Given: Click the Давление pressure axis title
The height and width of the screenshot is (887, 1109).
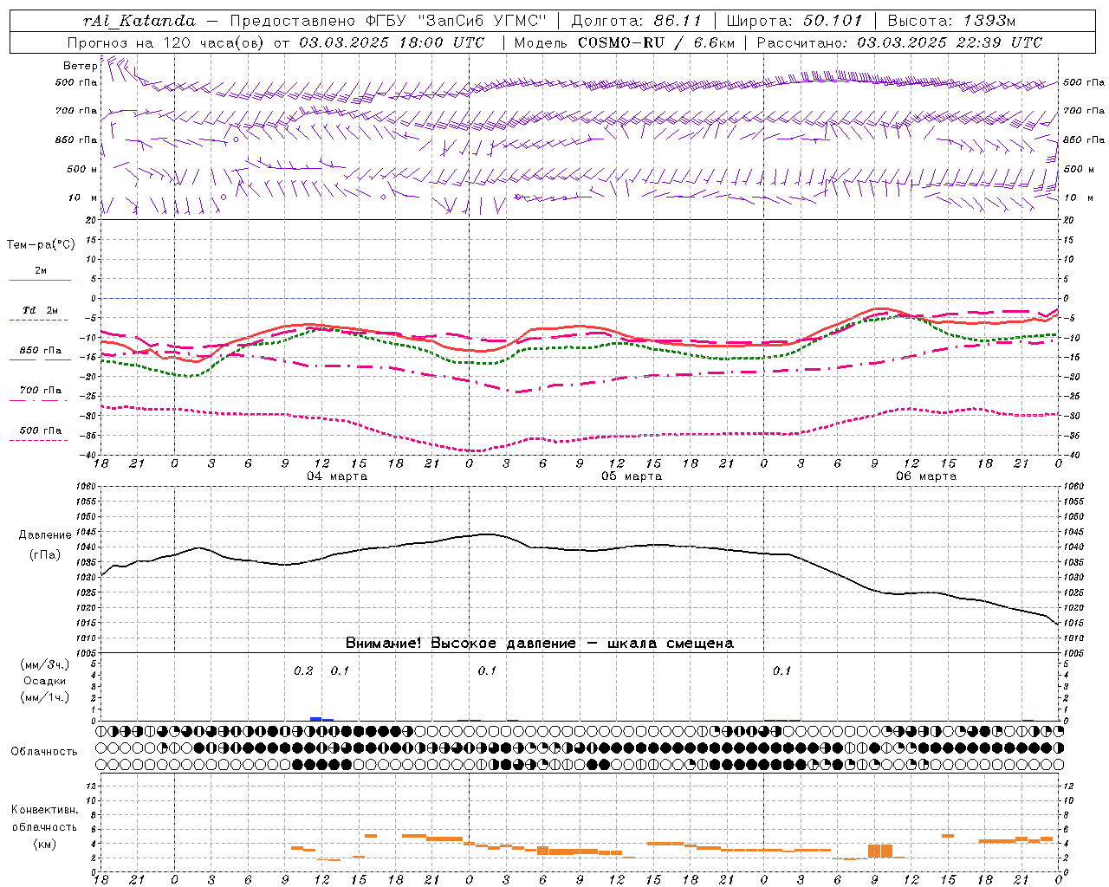Looking at the screenshot, I should 45,535.
